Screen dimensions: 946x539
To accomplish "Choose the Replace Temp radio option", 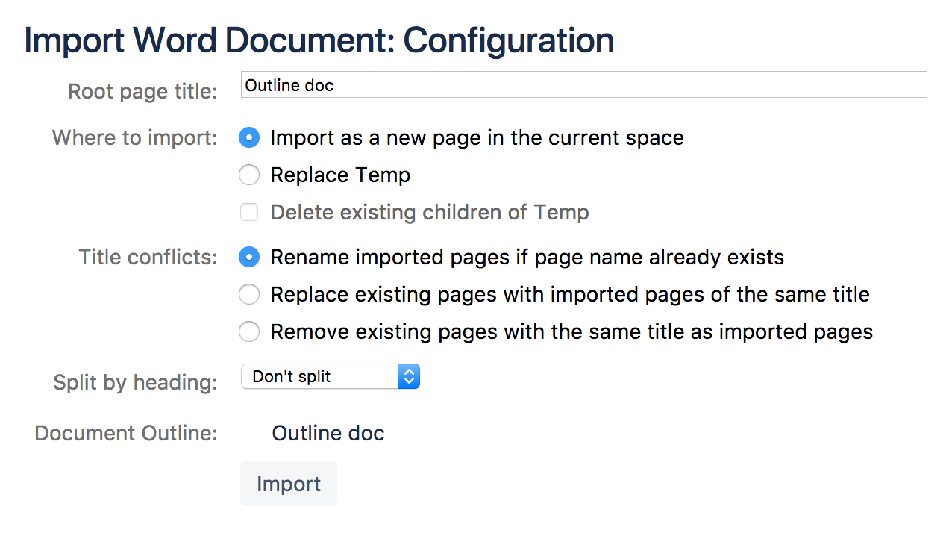I will point(249,175).
